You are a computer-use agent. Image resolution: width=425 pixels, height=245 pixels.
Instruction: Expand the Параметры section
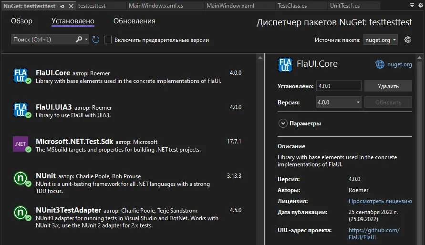click(x=283, y=123)
